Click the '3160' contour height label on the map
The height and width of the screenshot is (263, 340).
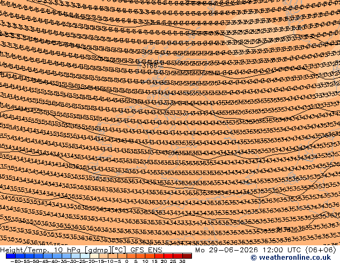point(150,66)
